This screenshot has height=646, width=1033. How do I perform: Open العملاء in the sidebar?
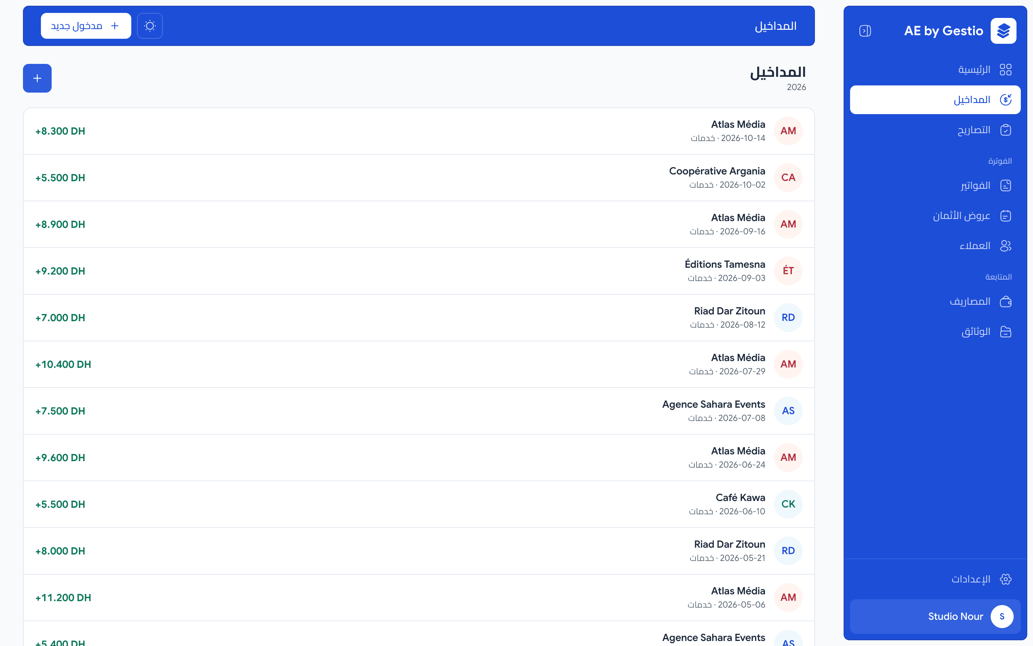[935, 246]
